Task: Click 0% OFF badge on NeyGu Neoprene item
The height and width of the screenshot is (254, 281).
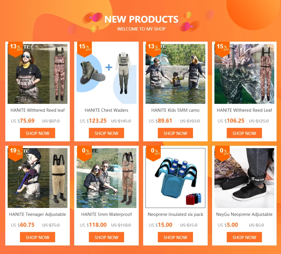Action: (x=222, y=153)
